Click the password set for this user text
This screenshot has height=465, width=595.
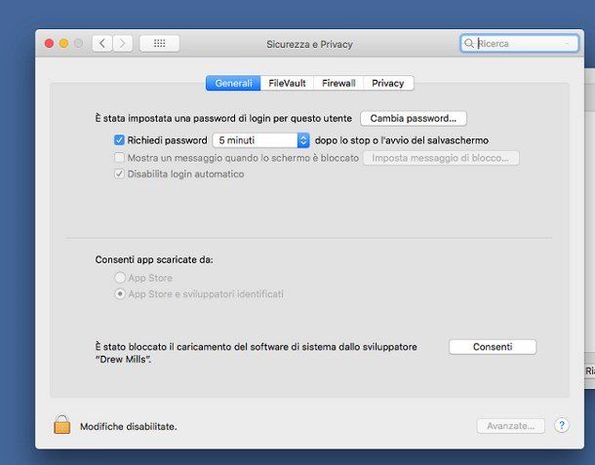223,118
